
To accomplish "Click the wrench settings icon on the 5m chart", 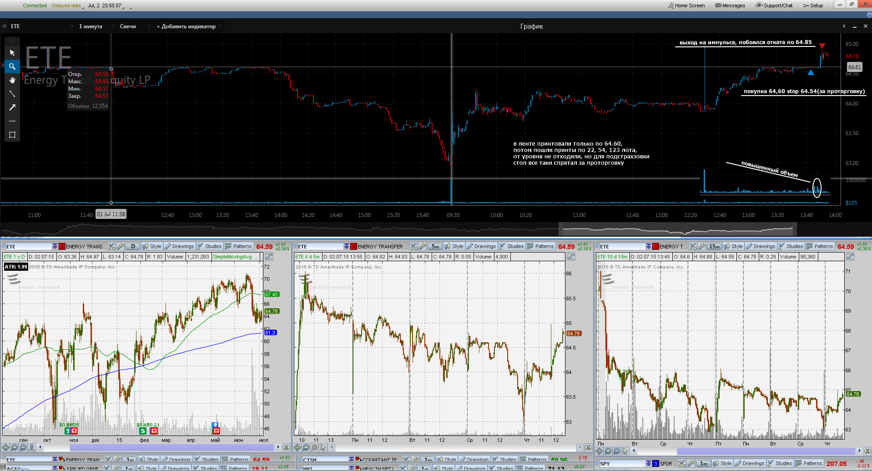I will pos(423,246).
